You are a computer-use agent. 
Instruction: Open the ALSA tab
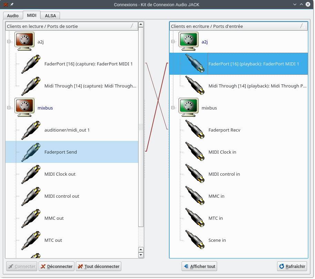[x=50, y=15]
